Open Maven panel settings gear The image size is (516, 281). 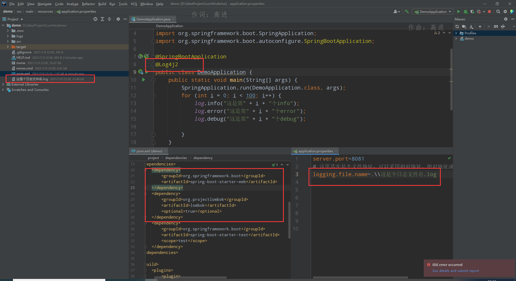(x=506, y=19)
